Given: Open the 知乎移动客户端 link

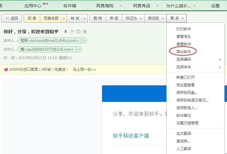Looking at the screenshot, I should (131, 136).
